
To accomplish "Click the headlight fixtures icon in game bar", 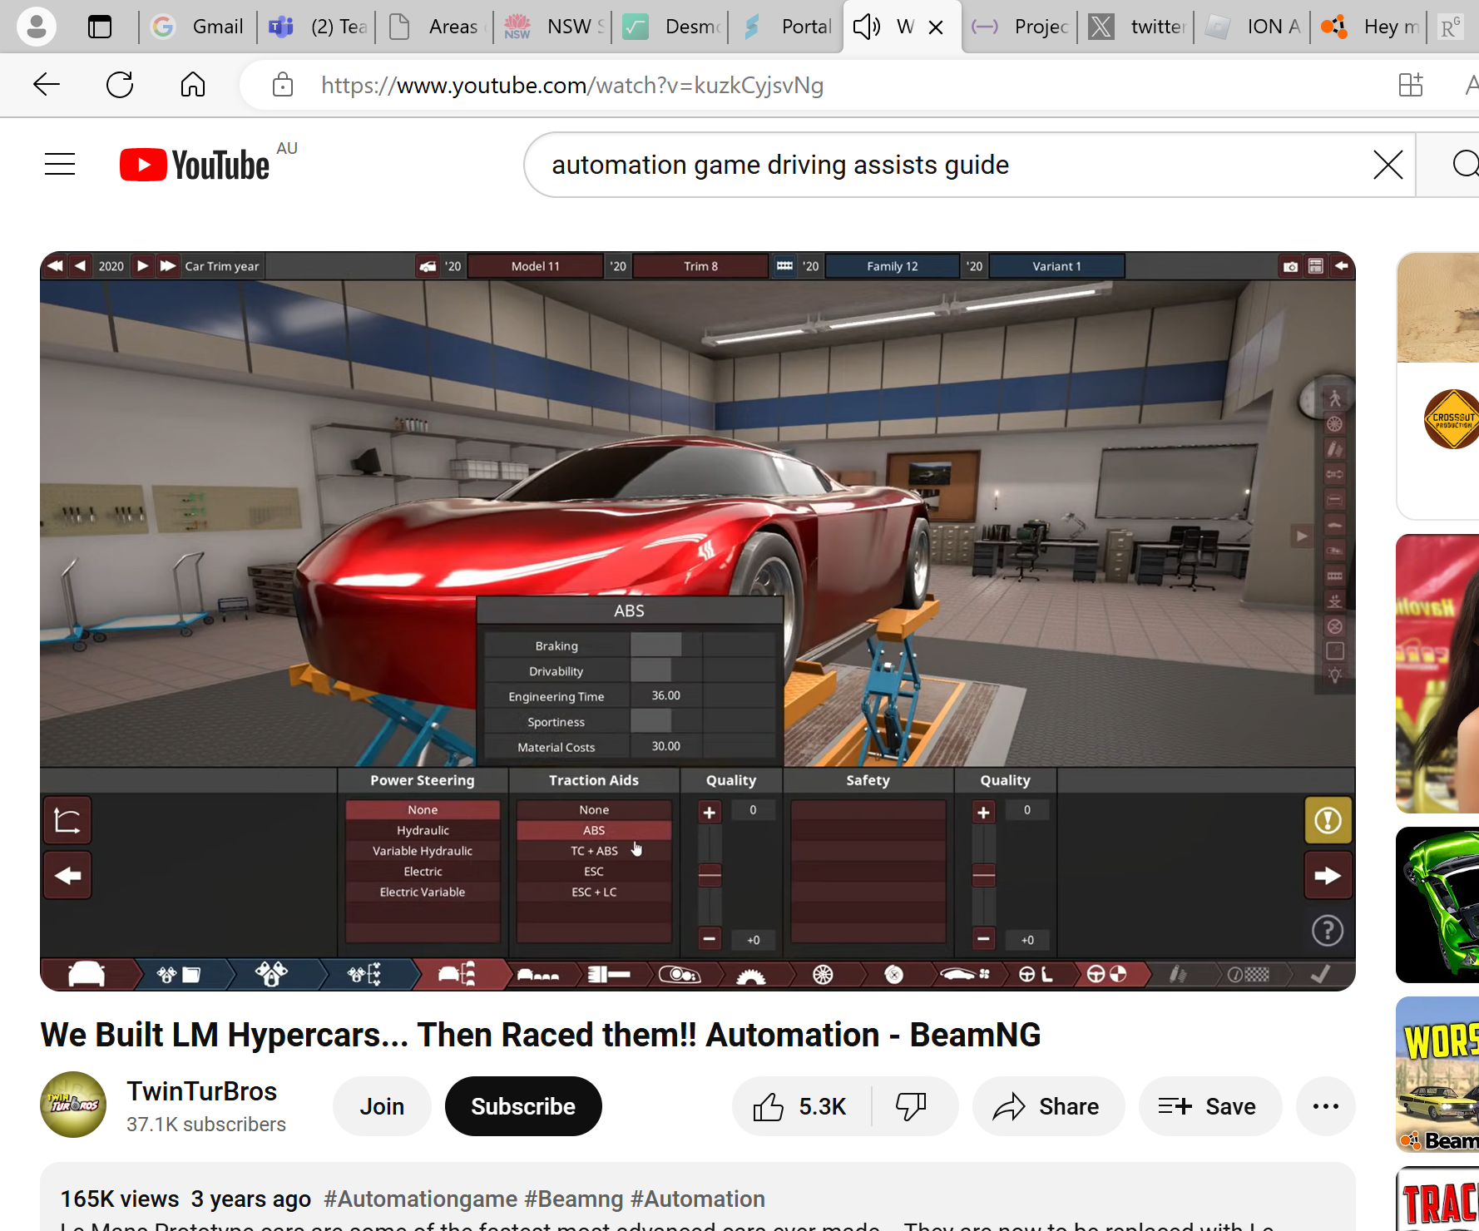I will tap(680, 975).
